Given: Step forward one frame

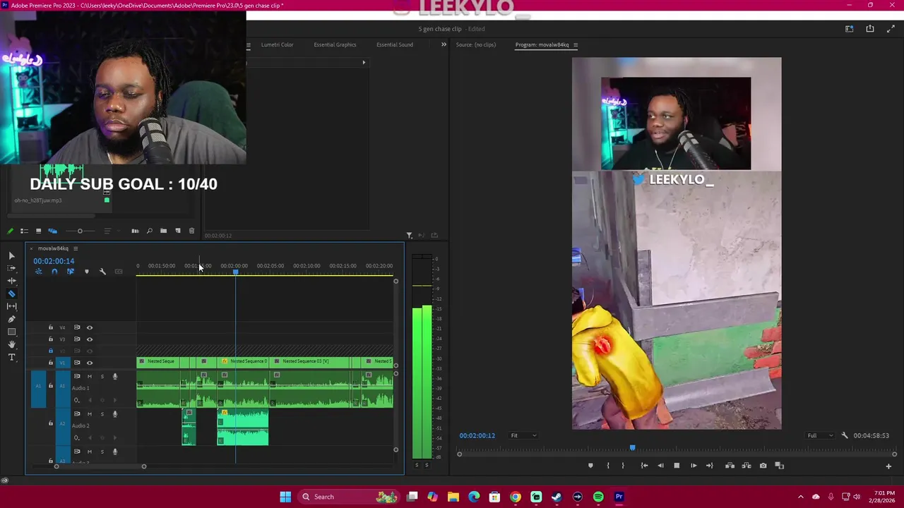Looking at the screenshot, I should tap(694, 466).
